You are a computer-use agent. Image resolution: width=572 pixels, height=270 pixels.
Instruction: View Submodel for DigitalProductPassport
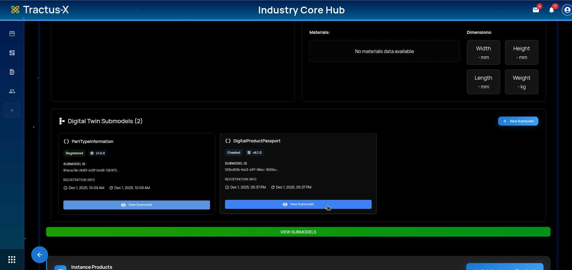298,204
